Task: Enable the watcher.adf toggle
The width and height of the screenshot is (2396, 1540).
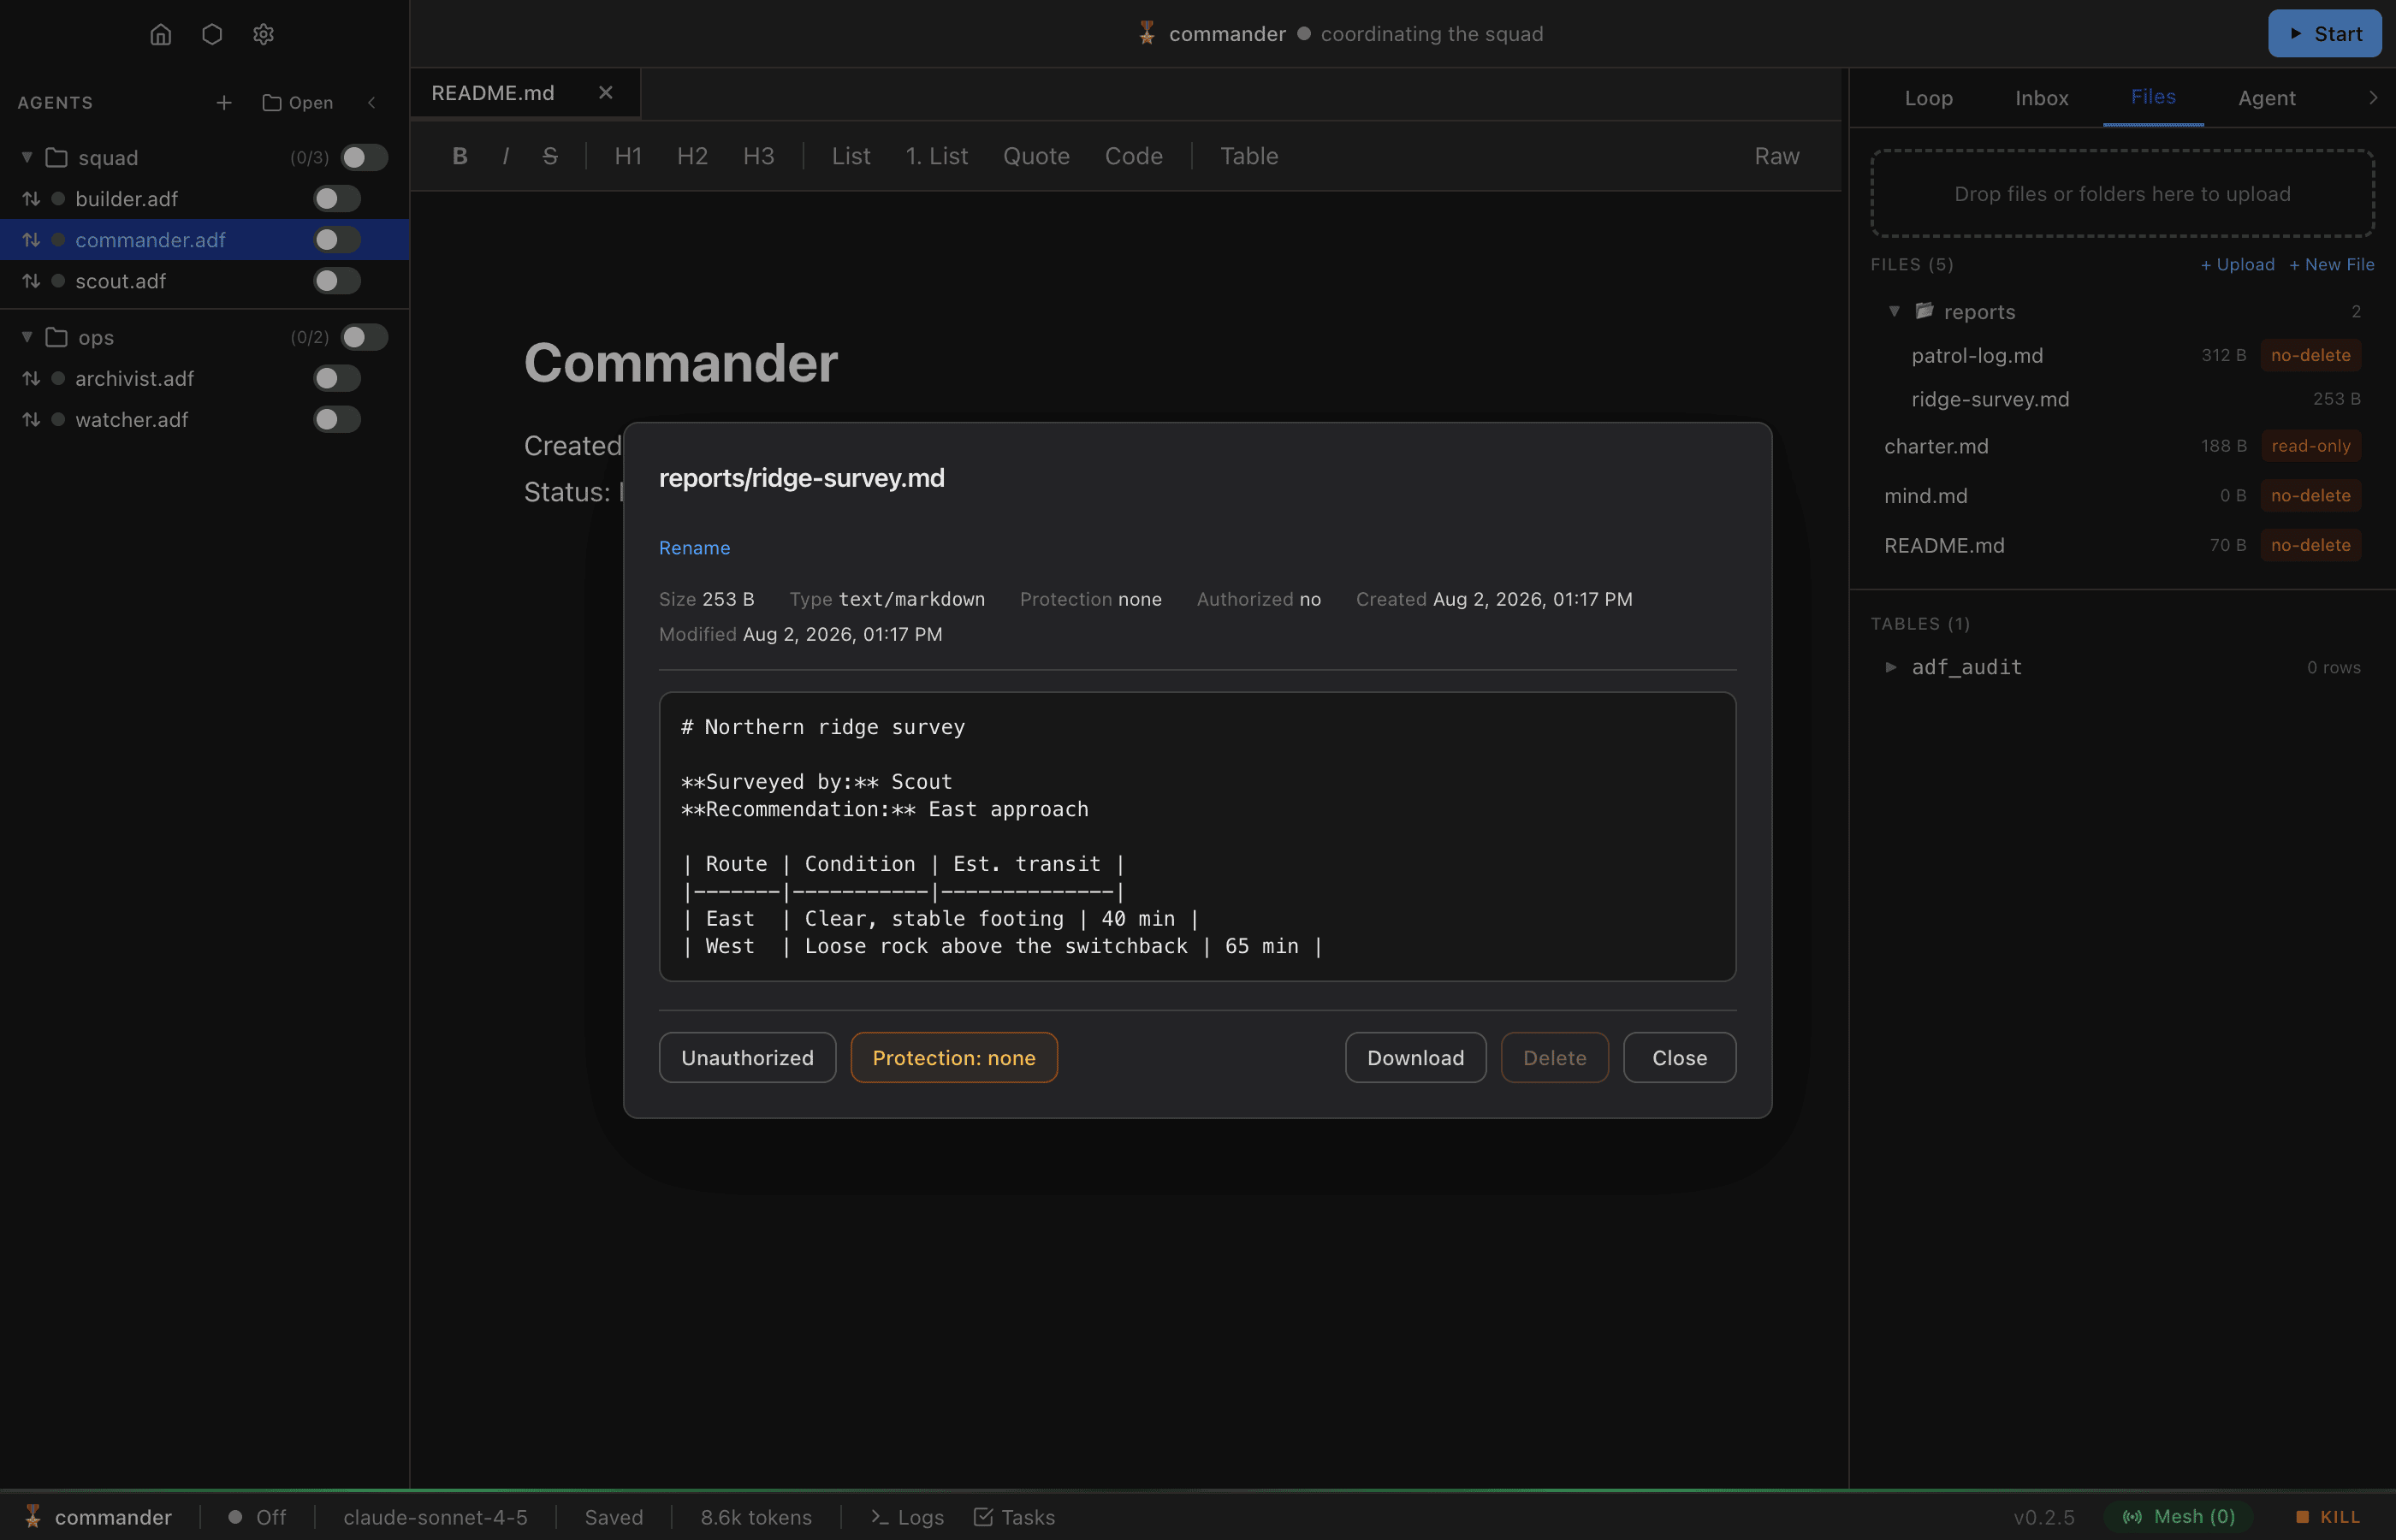Action: click(337, 419)
